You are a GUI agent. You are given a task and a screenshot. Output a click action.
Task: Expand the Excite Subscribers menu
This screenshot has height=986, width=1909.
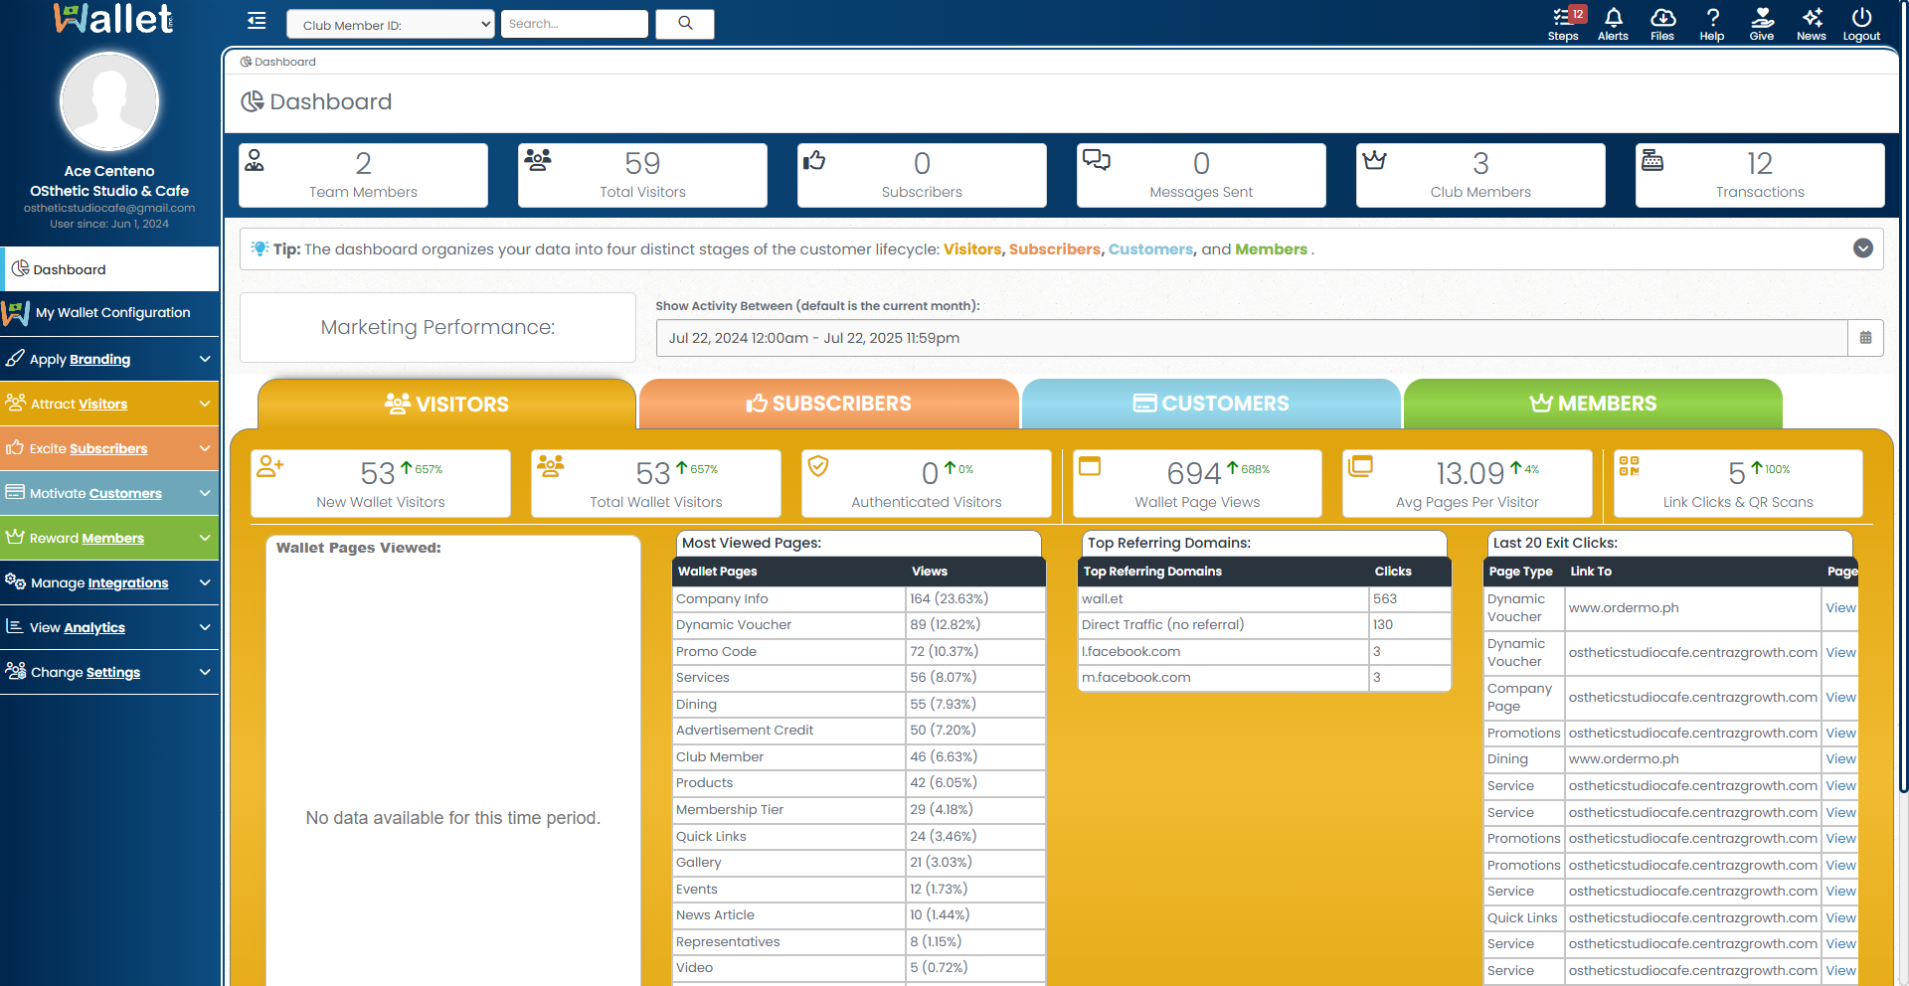coord(109,448)
